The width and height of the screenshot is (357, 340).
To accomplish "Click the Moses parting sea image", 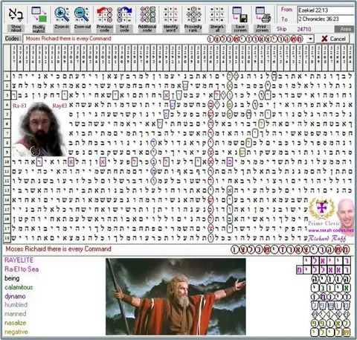I will coord(176,297).
